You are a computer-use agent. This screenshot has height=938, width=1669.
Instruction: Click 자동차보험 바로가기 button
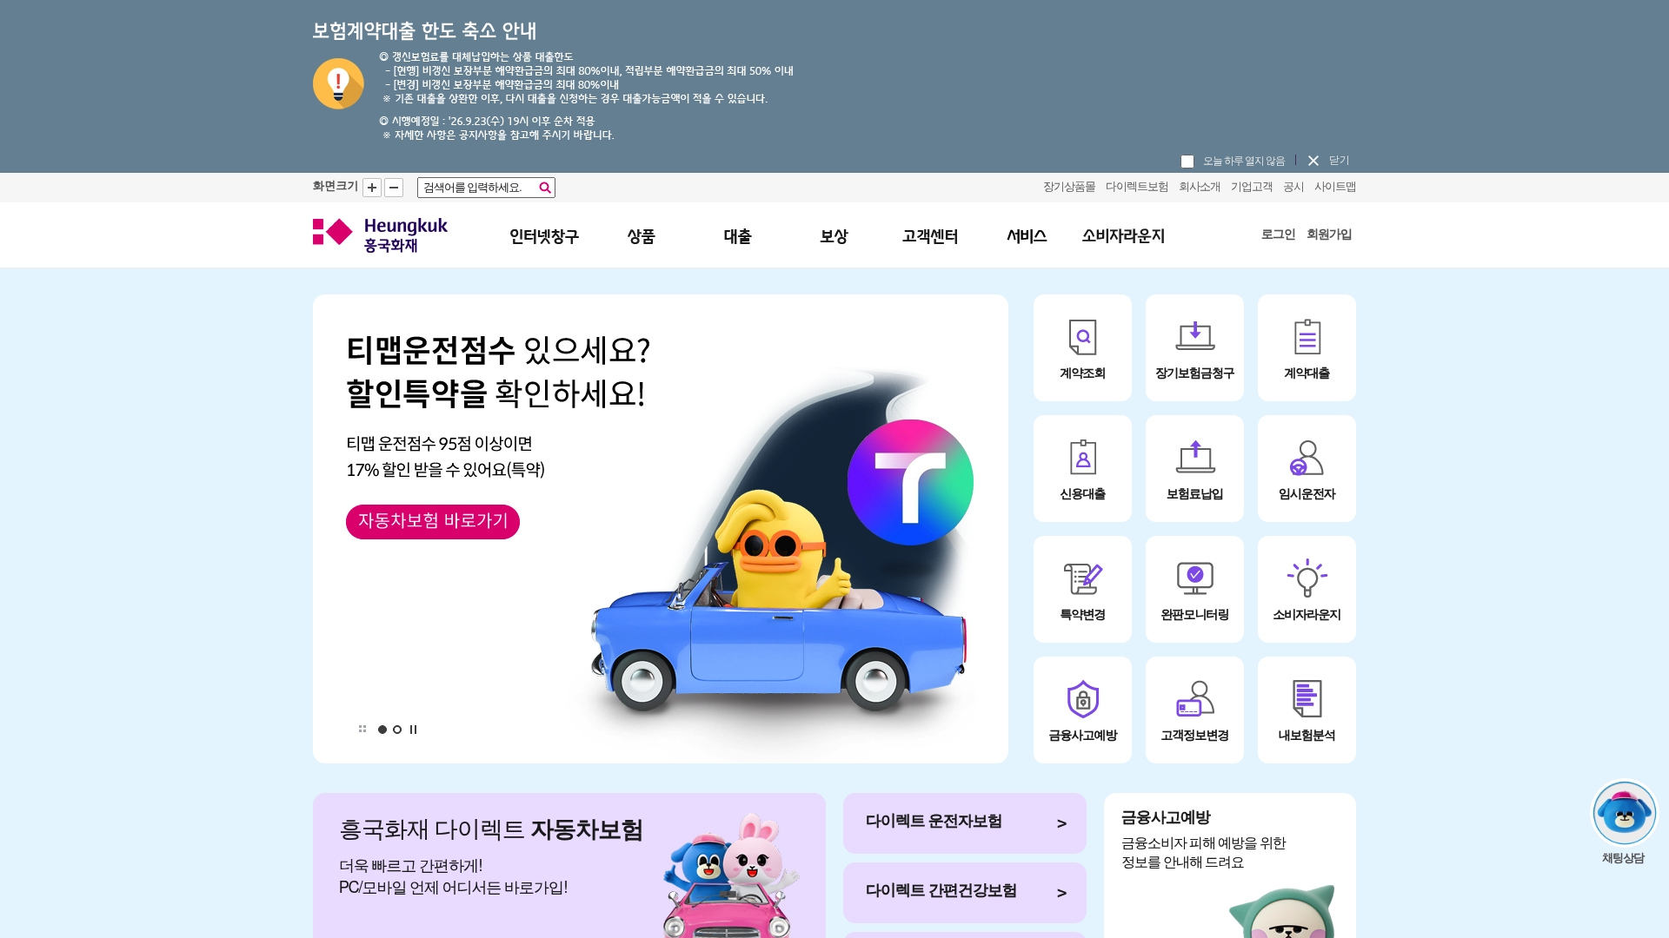(433, 521)
